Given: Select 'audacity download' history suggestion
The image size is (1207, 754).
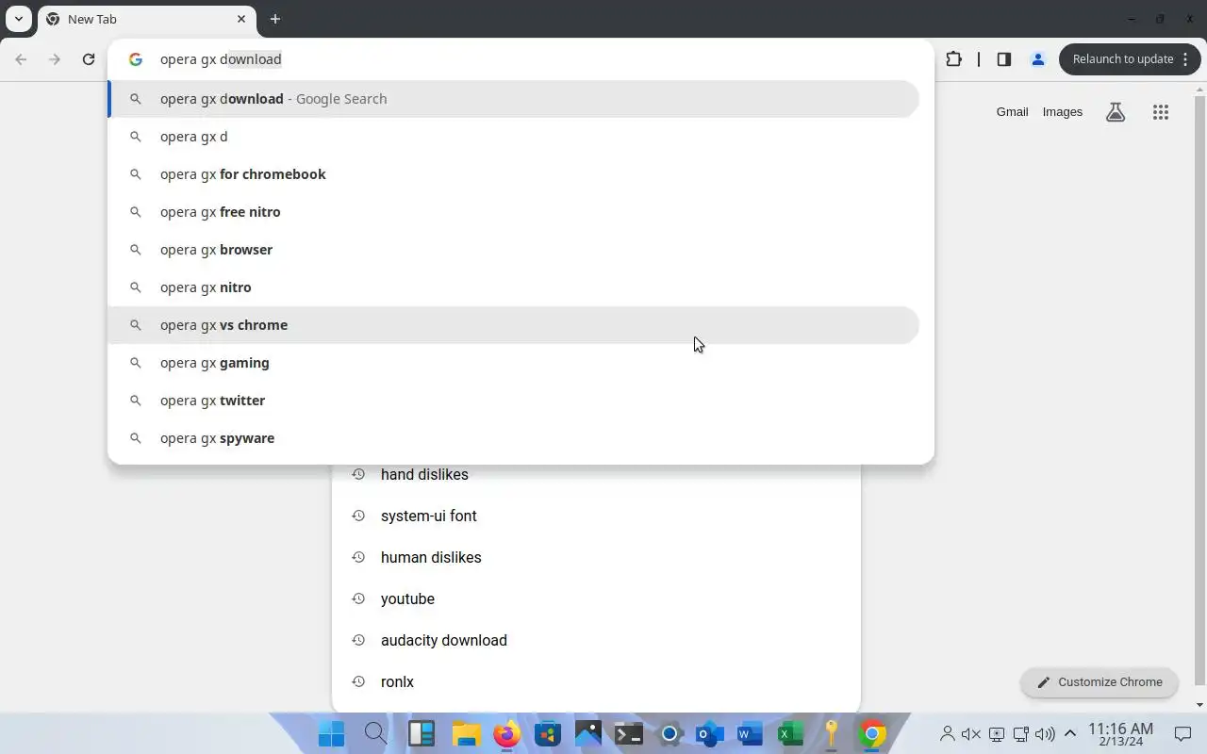Looking at the screenshot, I should (596, 641).
